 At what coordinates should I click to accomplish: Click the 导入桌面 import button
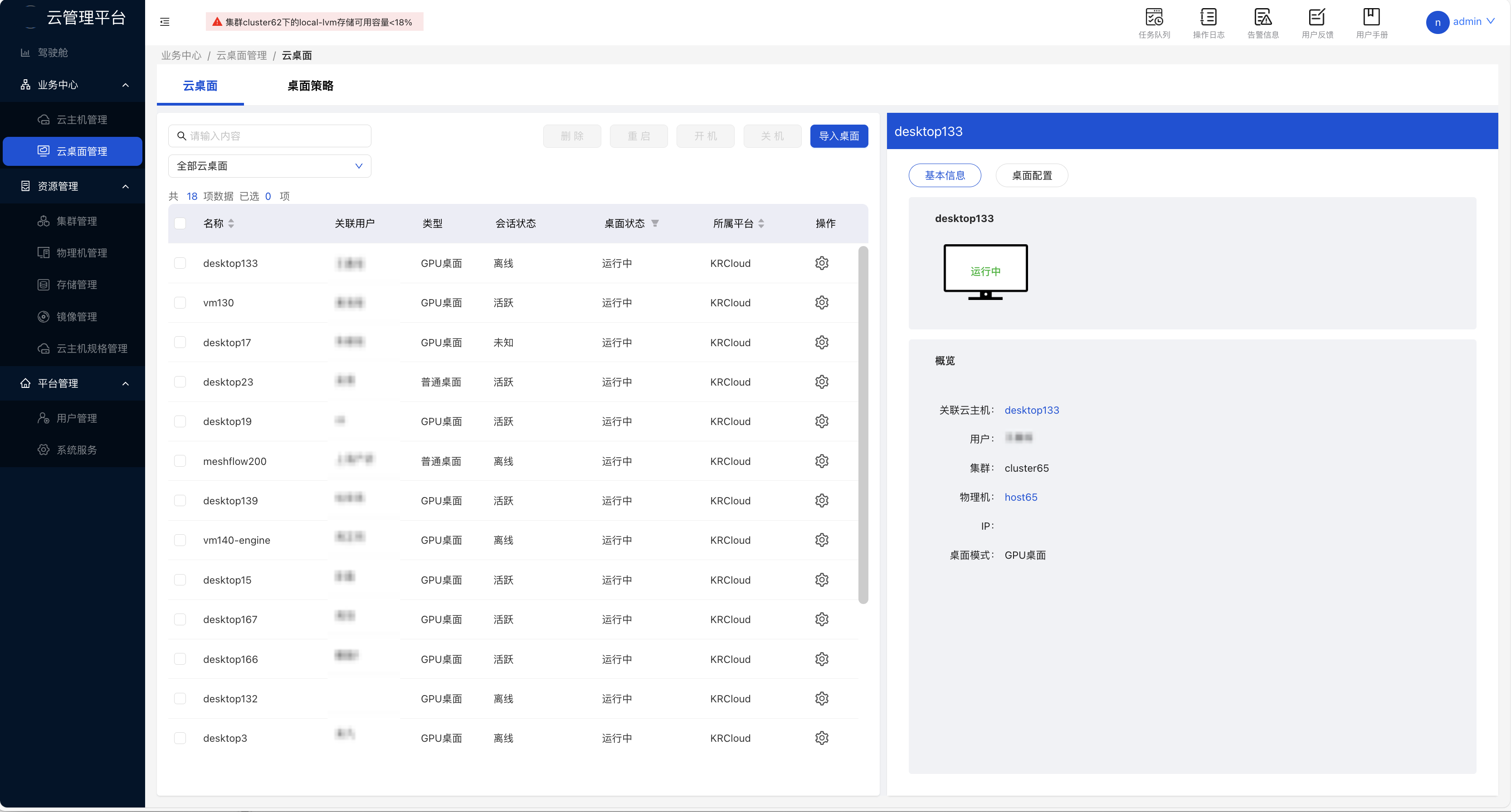click(x=839, y=135)
